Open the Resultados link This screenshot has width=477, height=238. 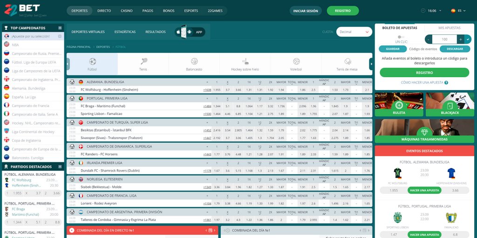tap(156, 32)
